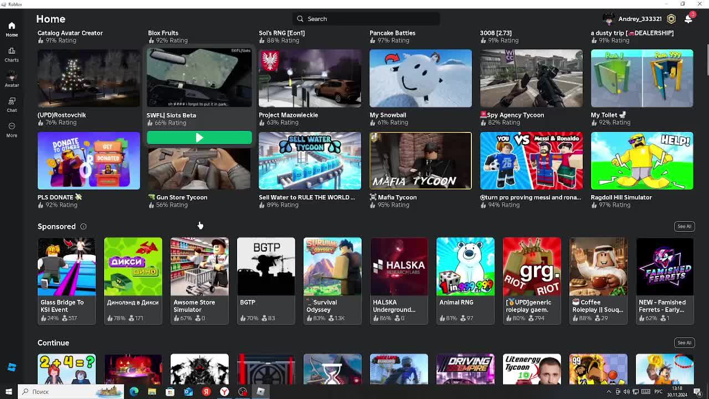
Task: Open the notifications bell
Action: (x=689, y=19)
